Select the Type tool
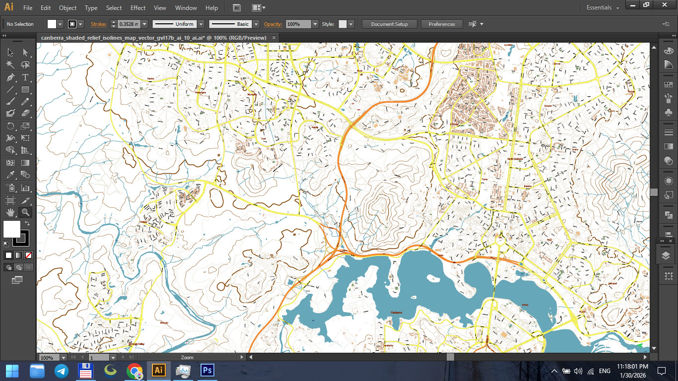The width and height of the screenshot is (678, 381). (25, 77)
